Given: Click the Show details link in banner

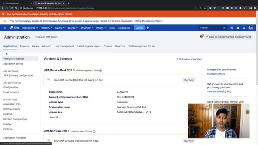Looking at the screenshot, I should (65, 14).
